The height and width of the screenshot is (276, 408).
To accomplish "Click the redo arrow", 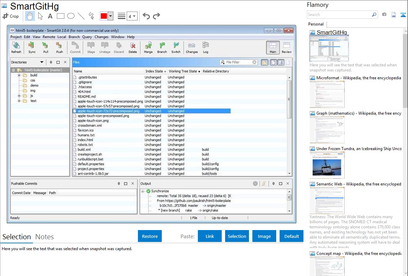I will click(156, 16).
